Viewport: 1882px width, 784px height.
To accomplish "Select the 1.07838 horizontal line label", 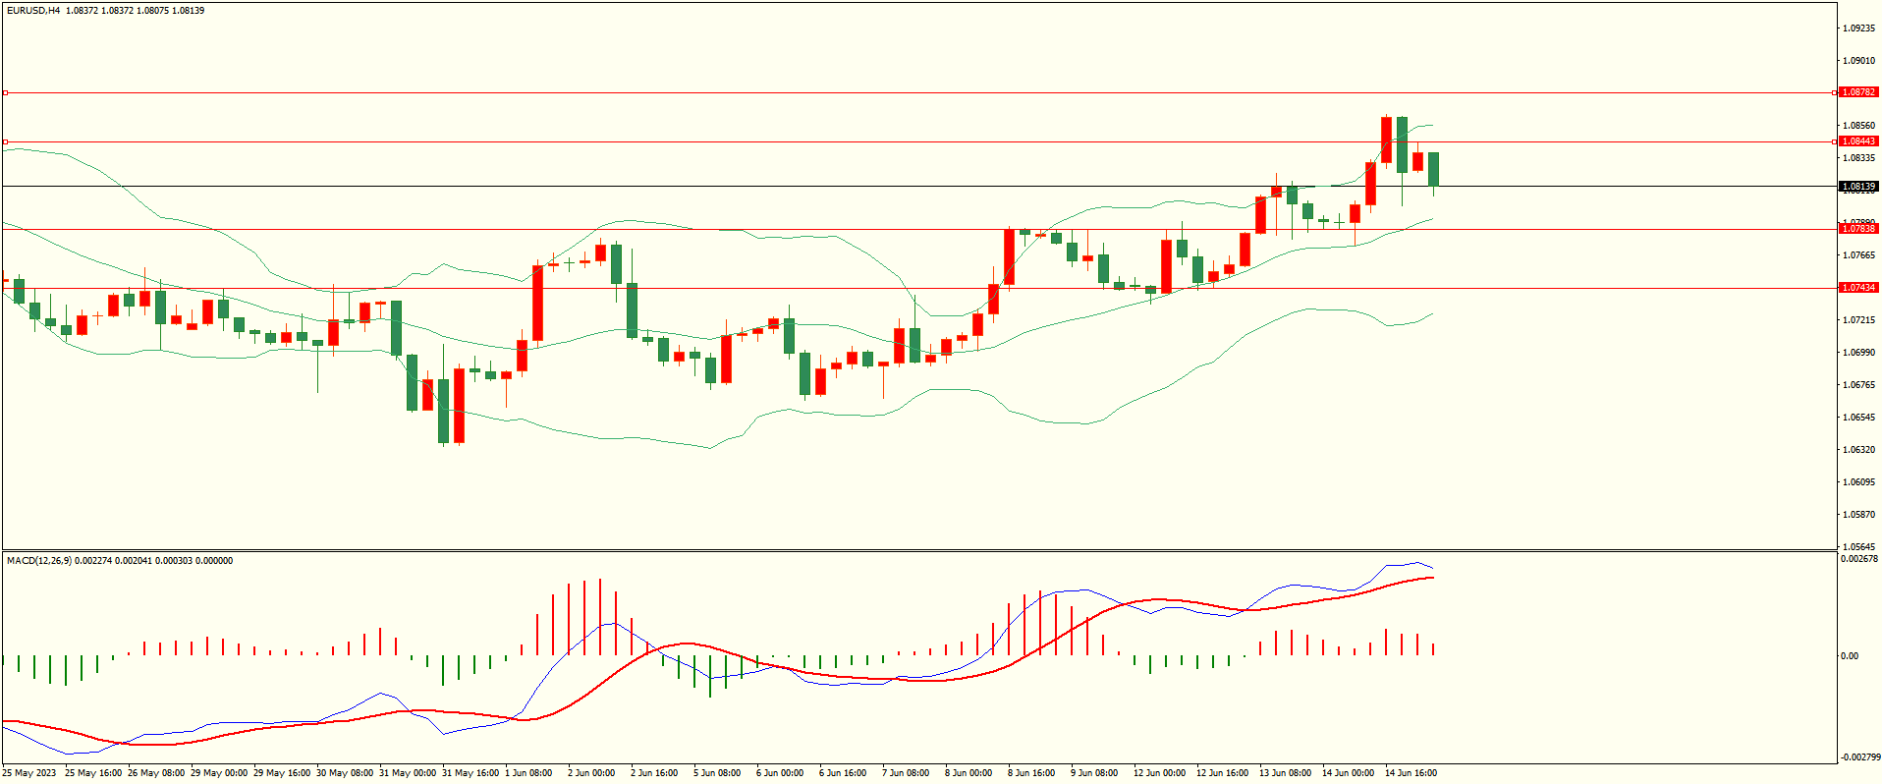I will (1857, 229).
